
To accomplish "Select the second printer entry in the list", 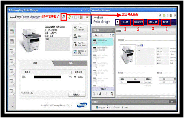I will (103, 49).
